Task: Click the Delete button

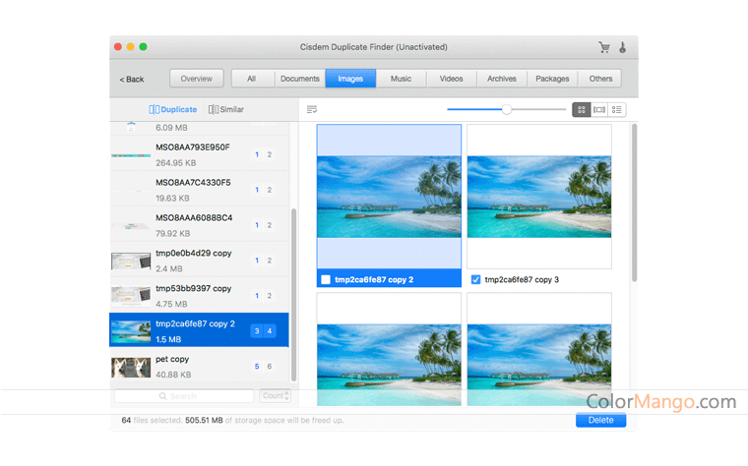Action: point(600,420)
